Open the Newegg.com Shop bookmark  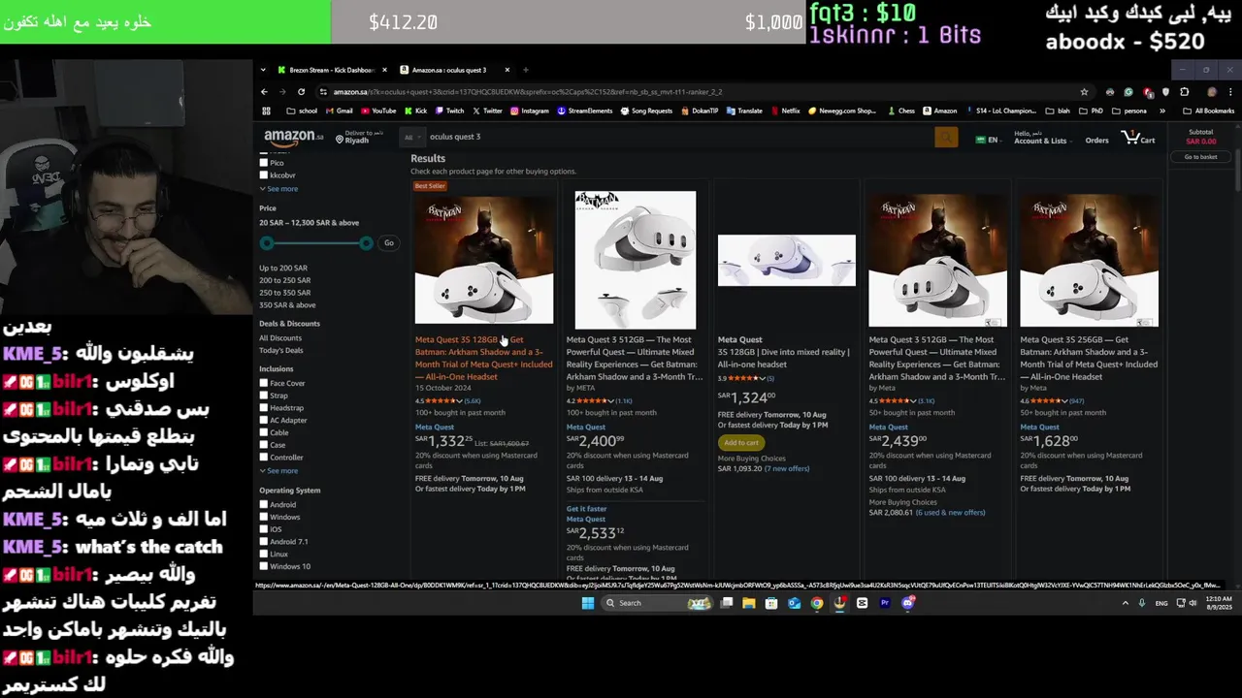point(842,111)
